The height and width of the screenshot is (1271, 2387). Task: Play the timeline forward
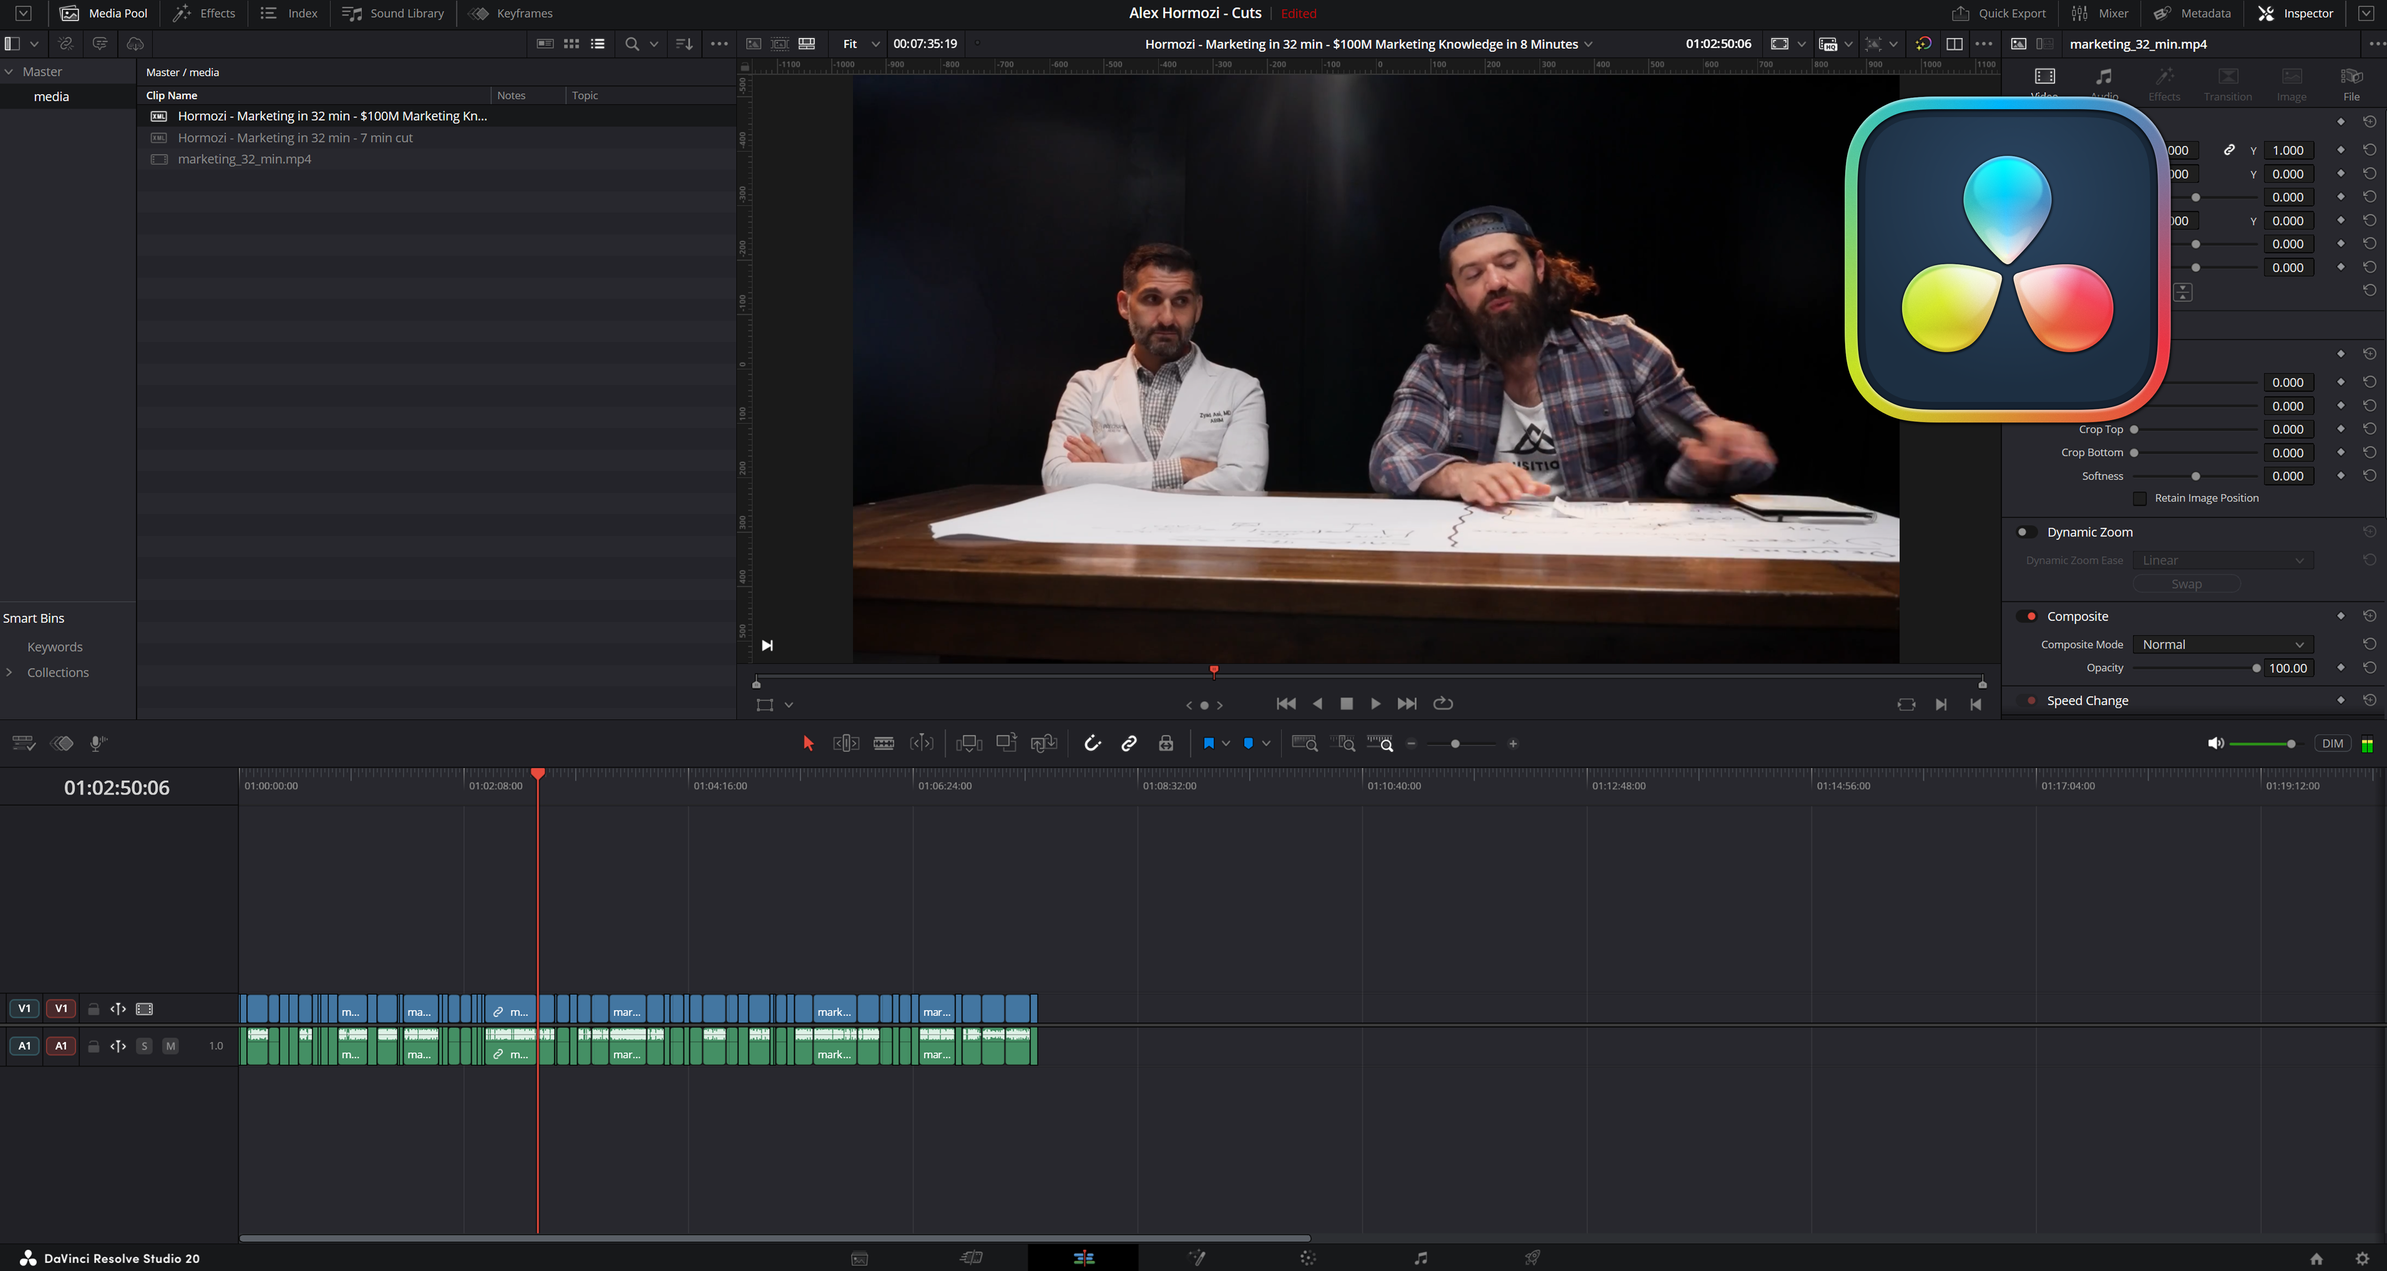(x=1376, y=704)
